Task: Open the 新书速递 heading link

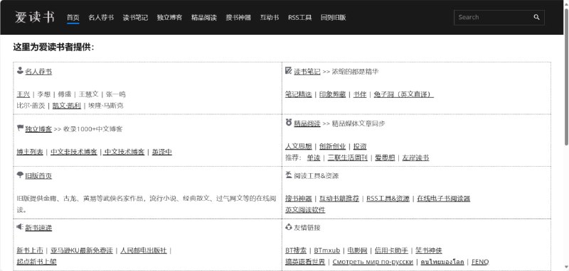Action: point(38,228)
